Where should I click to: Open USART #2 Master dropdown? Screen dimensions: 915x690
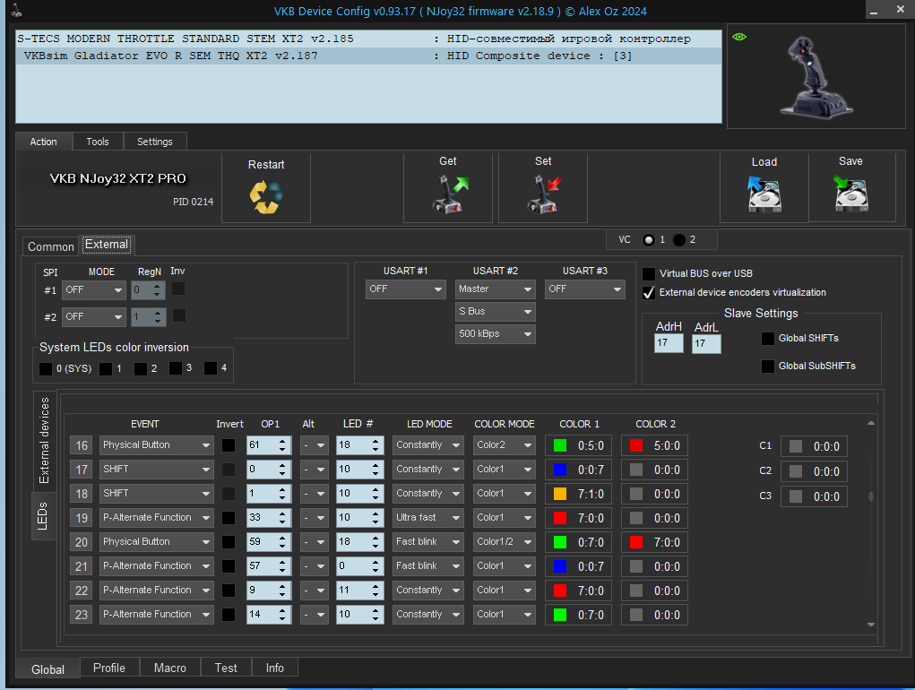pyautogui.click(x=495, y=289)
